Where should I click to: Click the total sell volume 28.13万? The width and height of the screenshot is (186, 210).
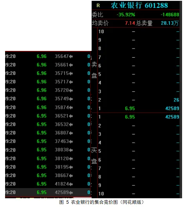[x=170, y=23]
